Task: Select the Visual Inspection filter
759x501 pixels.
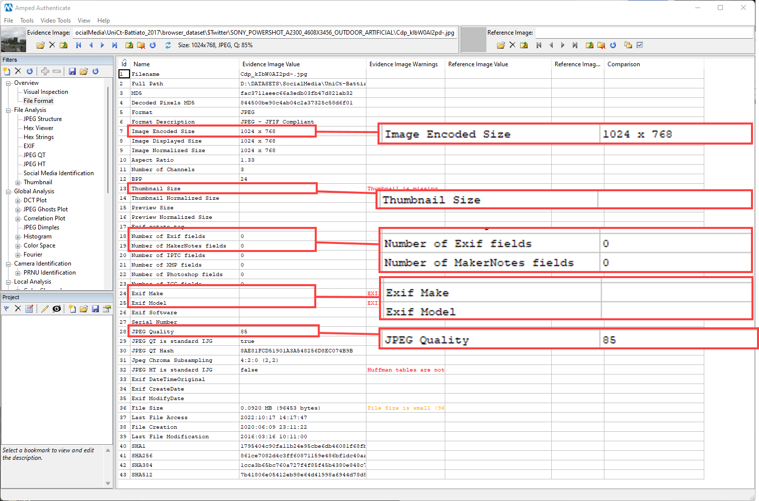Action: click(45, 92)
